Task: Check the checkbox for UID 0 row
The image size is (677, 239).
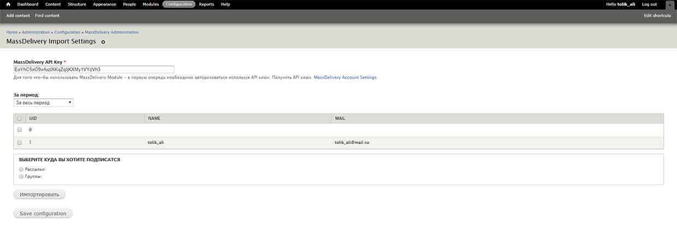Action: pos(20,130)
